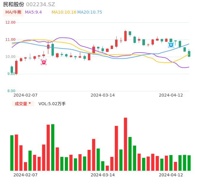Select the MA/牛熊 indicator tab
The height and width of the screenshot is (179, 203).
tap(13, 12)
